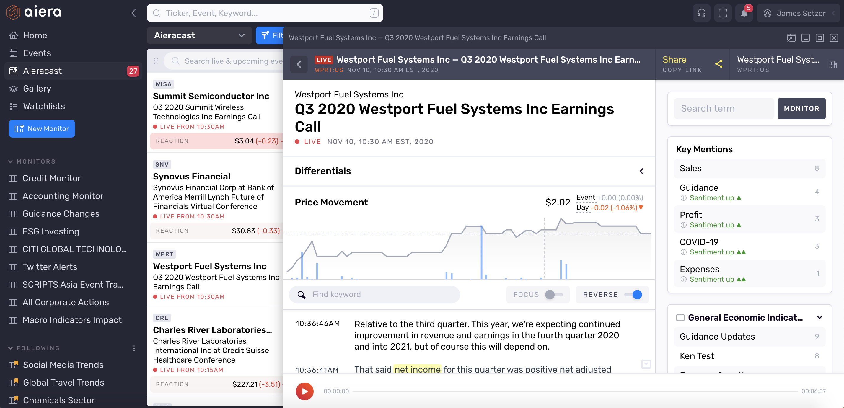This screenshot has height=408, width=844.
Task: Open Twitter Alerts monitor
Action: click(43, 267)
